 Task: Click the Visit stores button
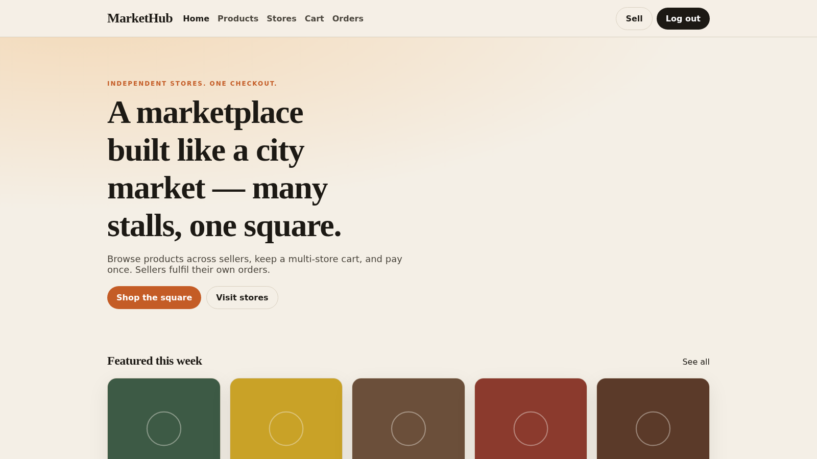(x=242, y=297)
